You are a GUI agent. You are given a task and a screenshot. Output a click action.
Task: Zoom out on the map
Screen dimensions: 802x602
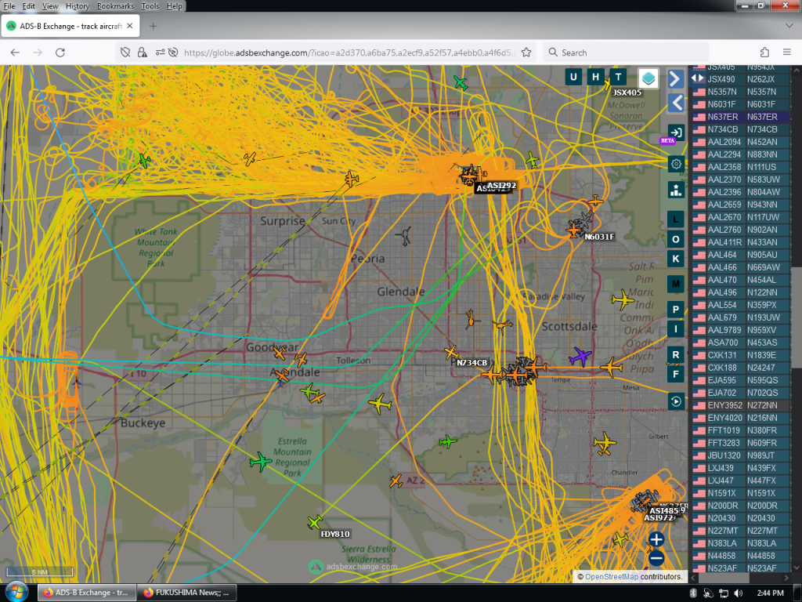tap(656, 558)
